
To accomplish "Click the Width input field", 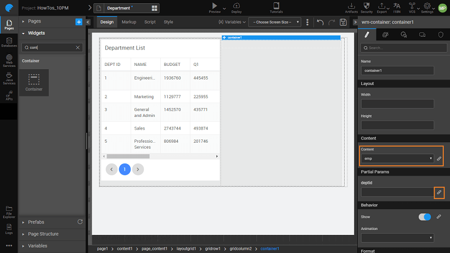I will click(x=397, y=104).
